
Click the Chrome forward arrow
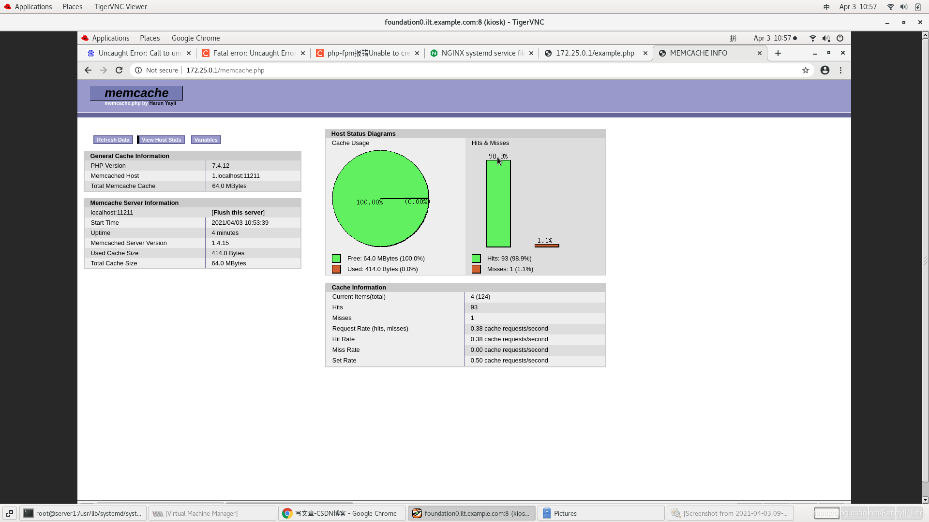coord(104,70)
